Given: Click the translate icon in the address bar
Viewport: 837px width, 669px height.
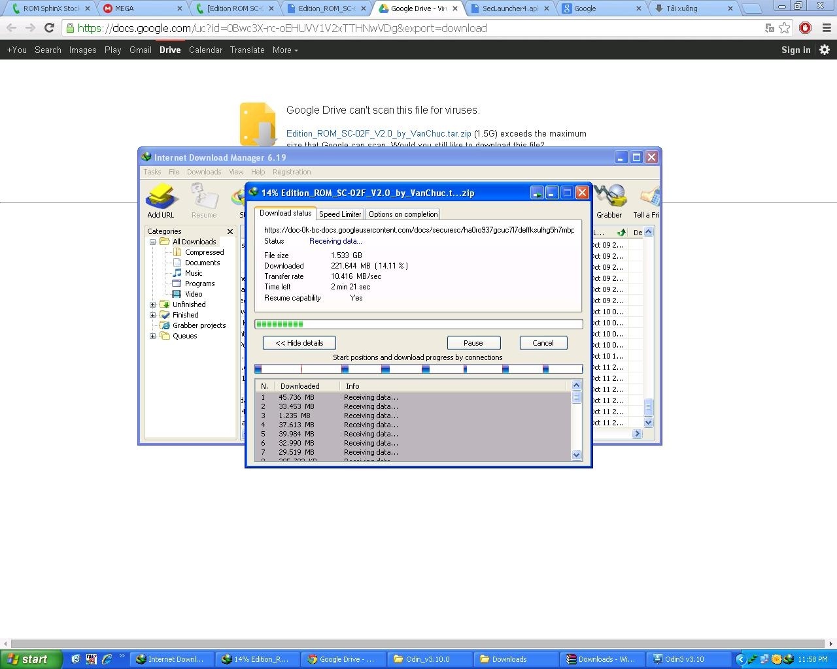Looking at the screenshot, I should click(x=770, y=28).
